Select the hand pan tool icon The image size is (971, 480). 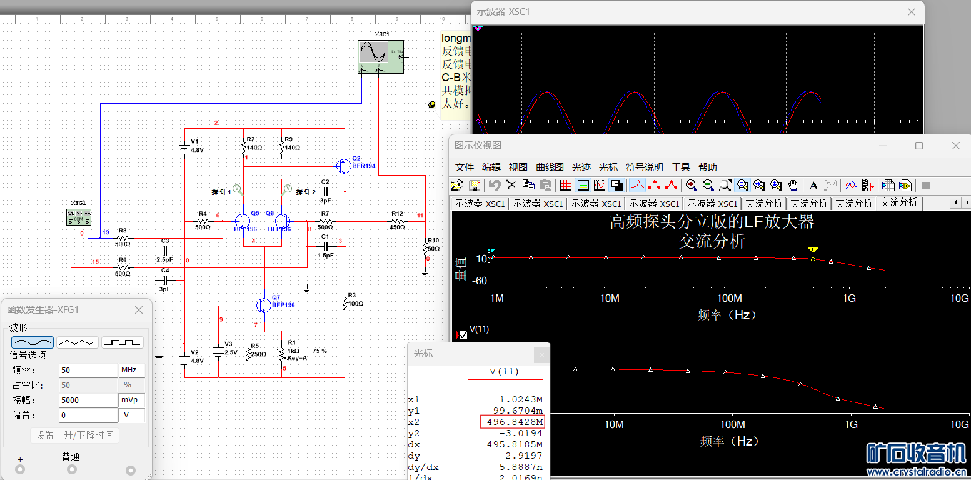click(793, 185)
